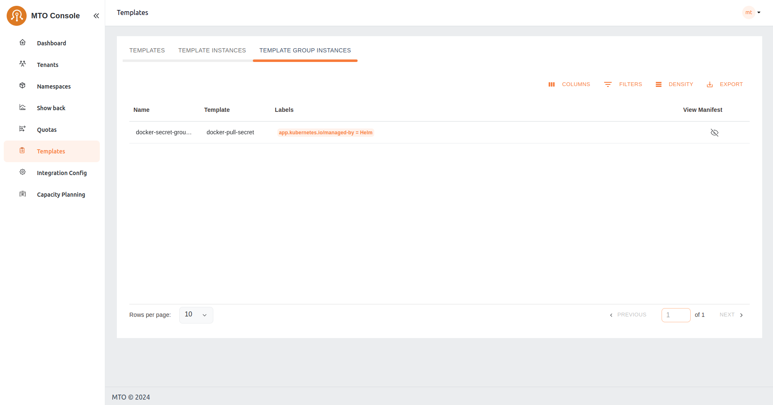The image size is (773, 405).
Task: Click the MTO Console logo icon
Action: point(17,16)
